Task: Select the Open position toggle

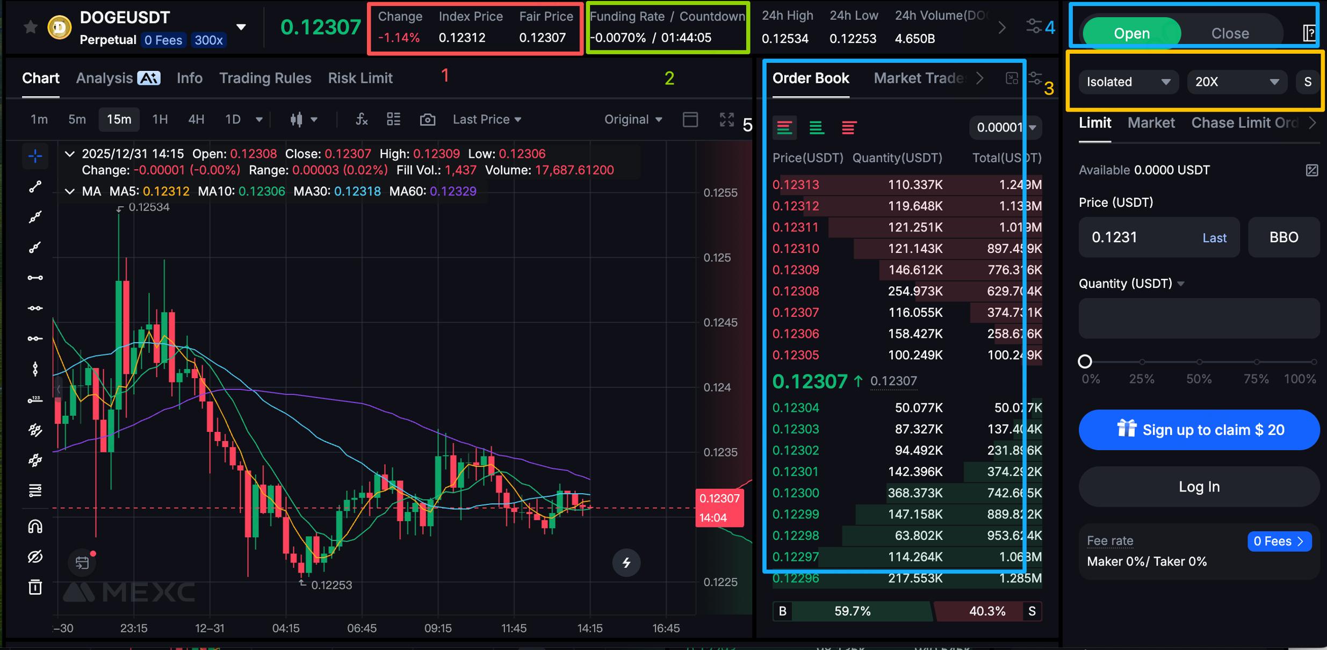Action: (x=1131, y=33)
